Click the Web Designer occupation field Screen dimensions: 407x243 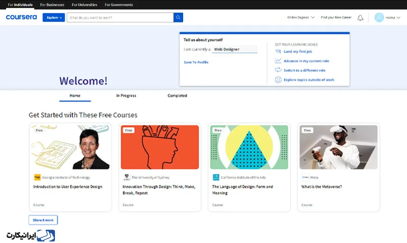click(x=235, y=49)
